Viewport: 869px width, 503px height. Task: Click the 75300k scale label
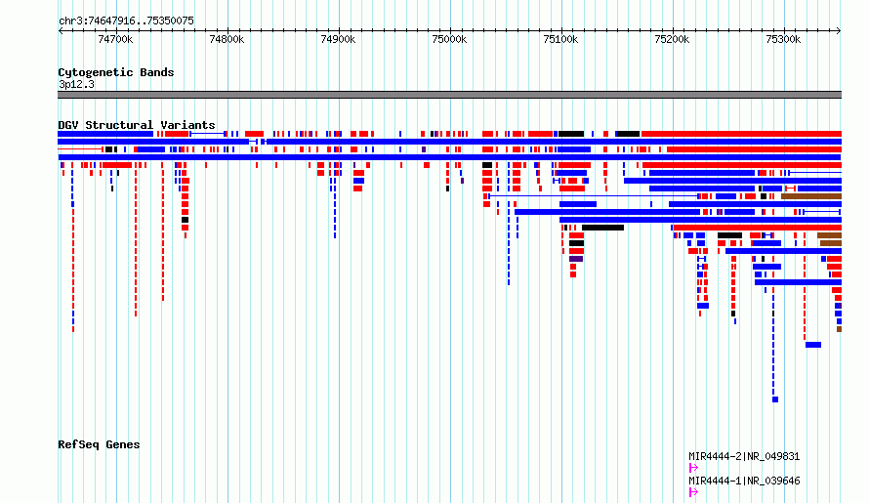(x=783, y=39)
